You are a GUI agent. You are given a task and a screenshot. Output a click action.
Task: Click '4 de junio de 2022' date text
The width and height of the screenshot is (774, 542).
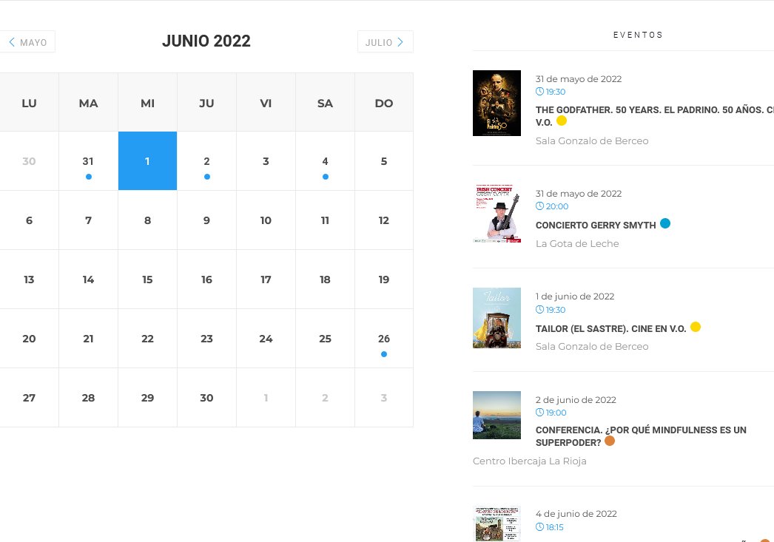pyautogui.click(x=576, y=514)
